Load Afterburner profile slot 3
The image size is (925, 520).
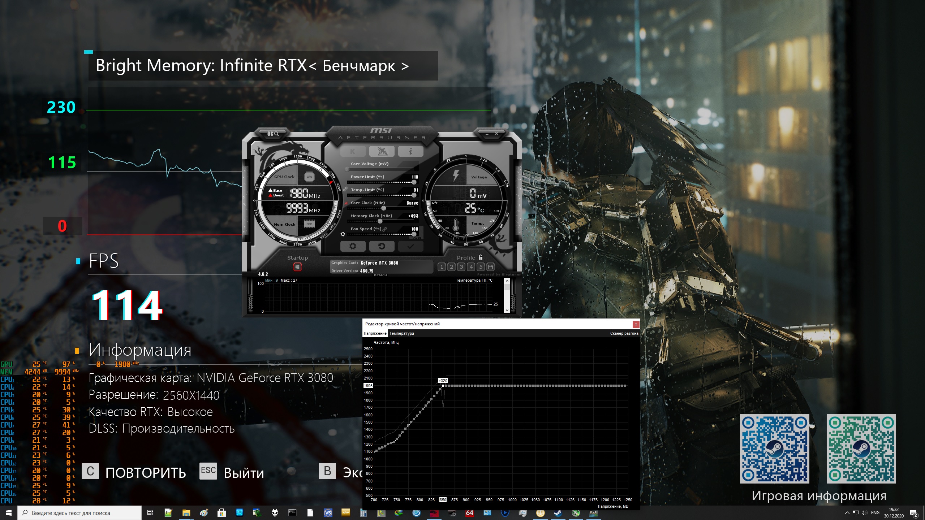pos(461,267)
